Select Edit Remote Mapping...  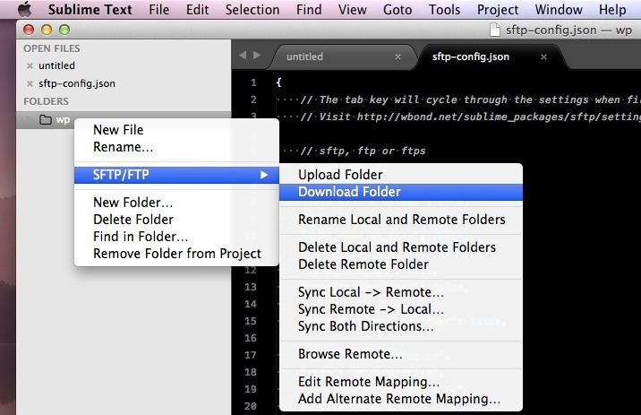point(401,382)
